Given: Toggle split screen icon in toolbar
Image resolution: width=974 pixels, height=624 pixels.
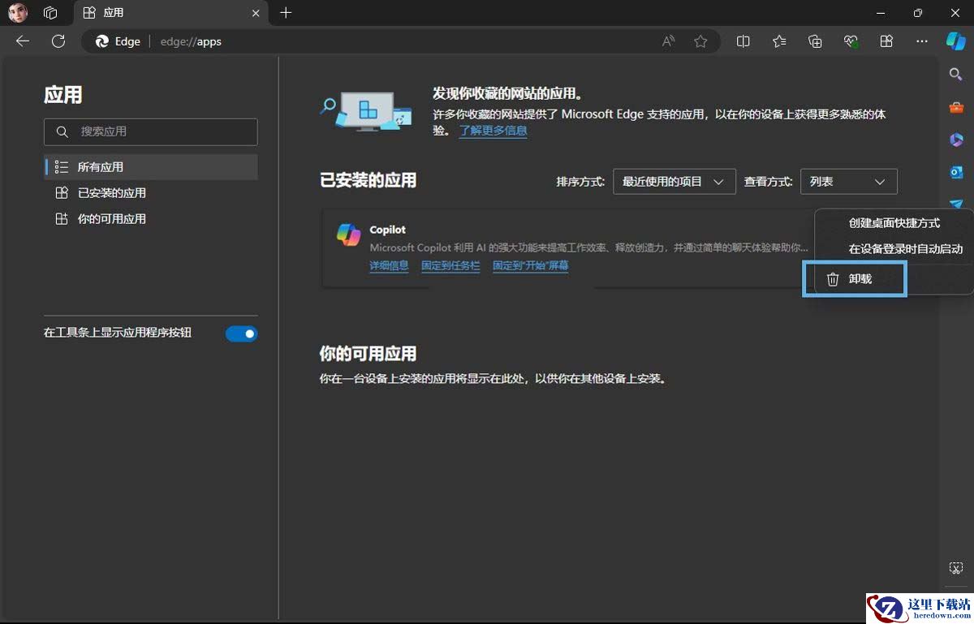Looking at the screenshot, I should point(743,41).
